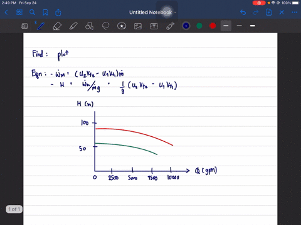Open the more options ellipsis menu

pyautogui.click(x=295, y=12)
